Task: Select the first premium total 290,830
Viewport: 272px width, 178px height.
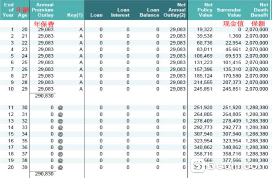Action: tap(44, 96)
